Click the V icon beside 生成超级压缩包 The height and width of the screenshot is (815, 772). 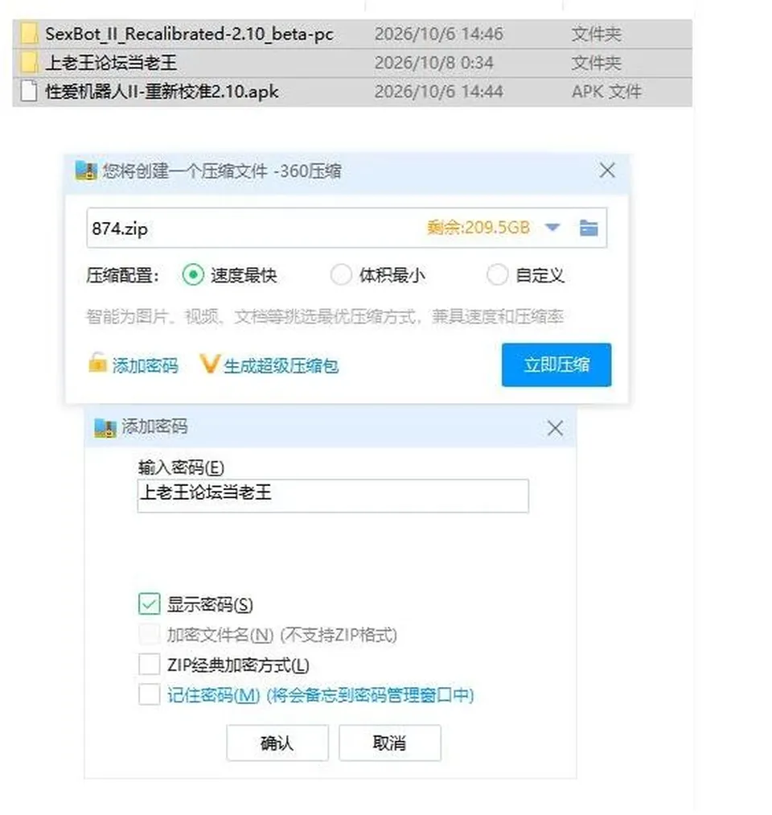click(210, 364)
